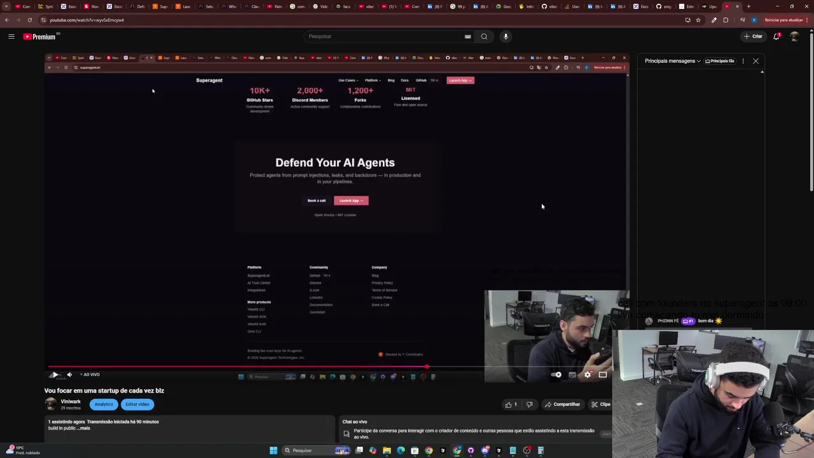Click the browser address bar URL

[86, 20]
